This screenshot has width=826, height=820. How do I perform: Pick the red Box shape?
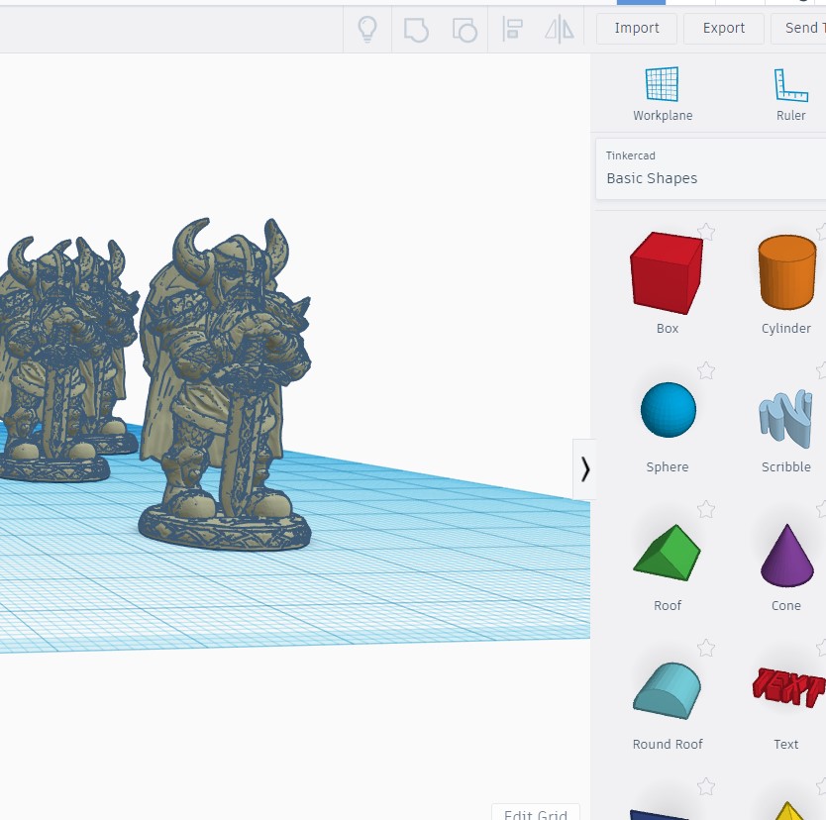click(x=667, y=272)
